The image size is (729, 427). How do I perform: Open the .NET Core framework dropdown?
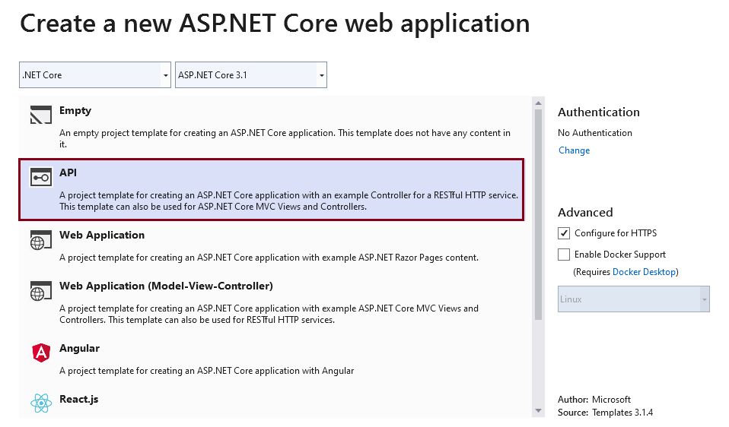pyautogui.click(x=95, y=74)
